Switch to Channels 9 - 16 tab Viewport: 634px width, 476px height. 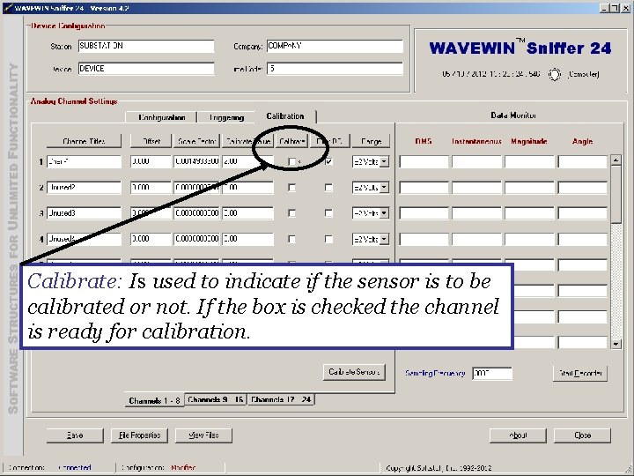pyautogui.click(x=216, y=399)
